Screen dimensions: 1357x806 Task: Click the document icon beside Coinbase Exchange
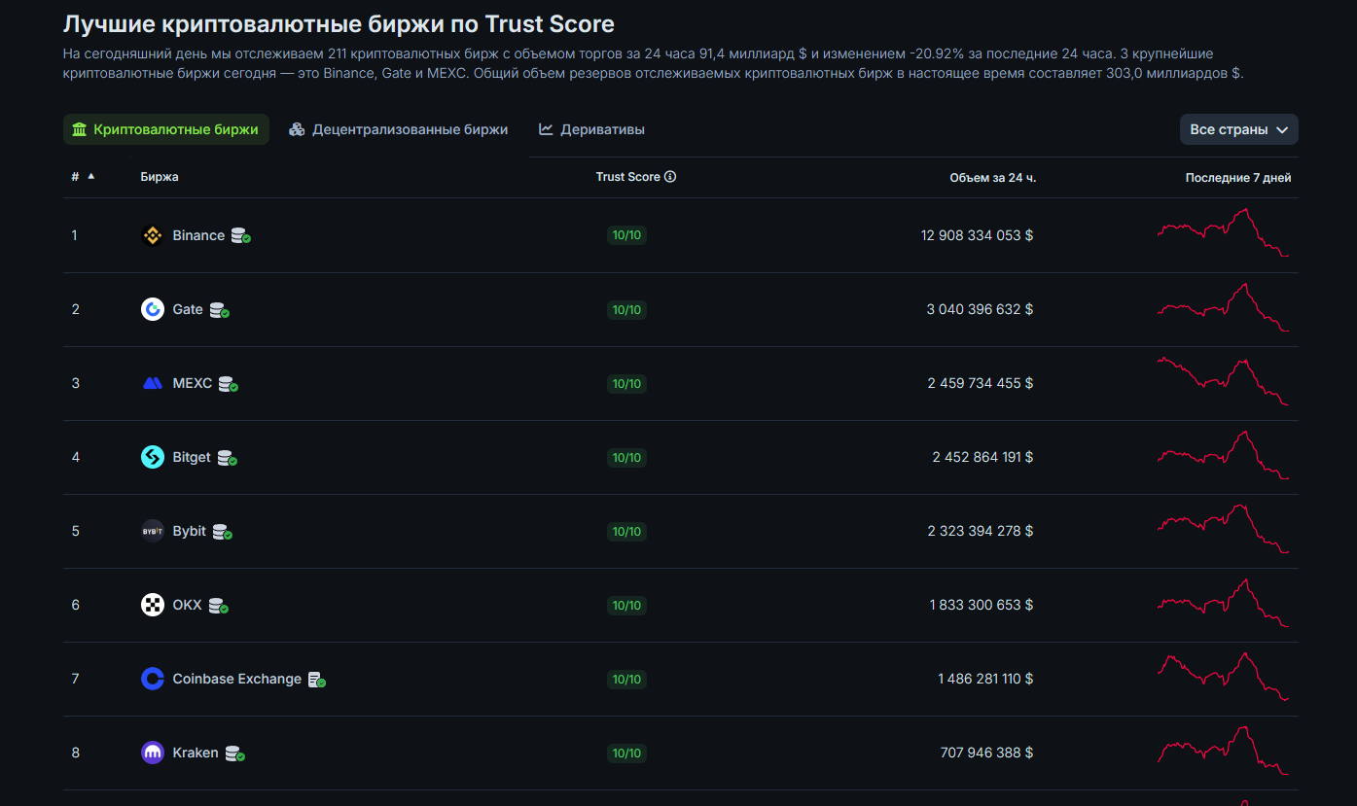coord(317,680)
